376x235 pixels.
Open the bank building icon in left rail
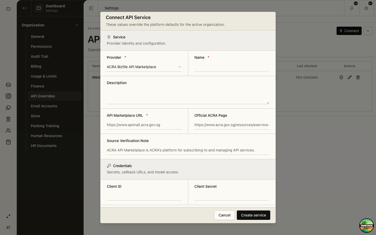(8, 119)
